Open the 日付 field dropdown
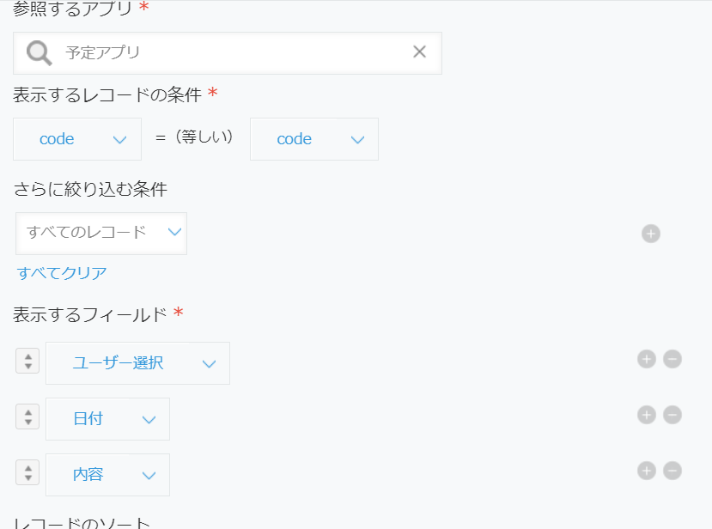712x529 pixels. [107, 418]
